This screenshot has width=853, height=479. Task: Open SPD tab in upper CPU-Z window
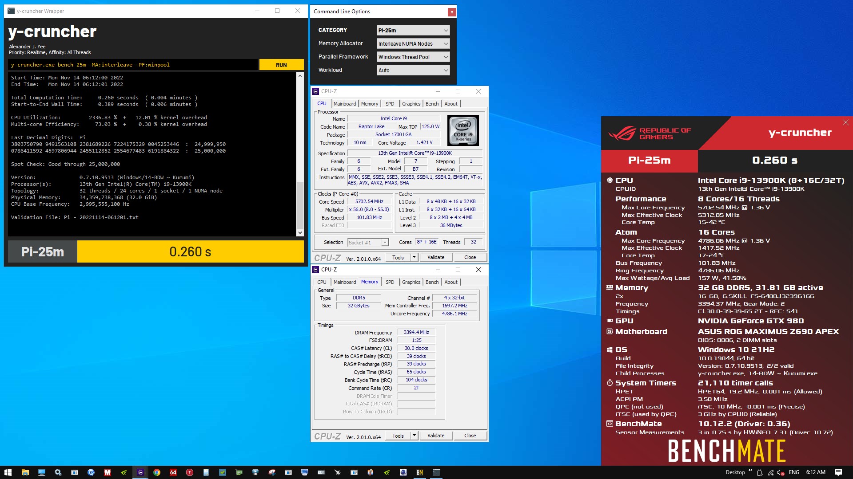click(x=390, y=104)
